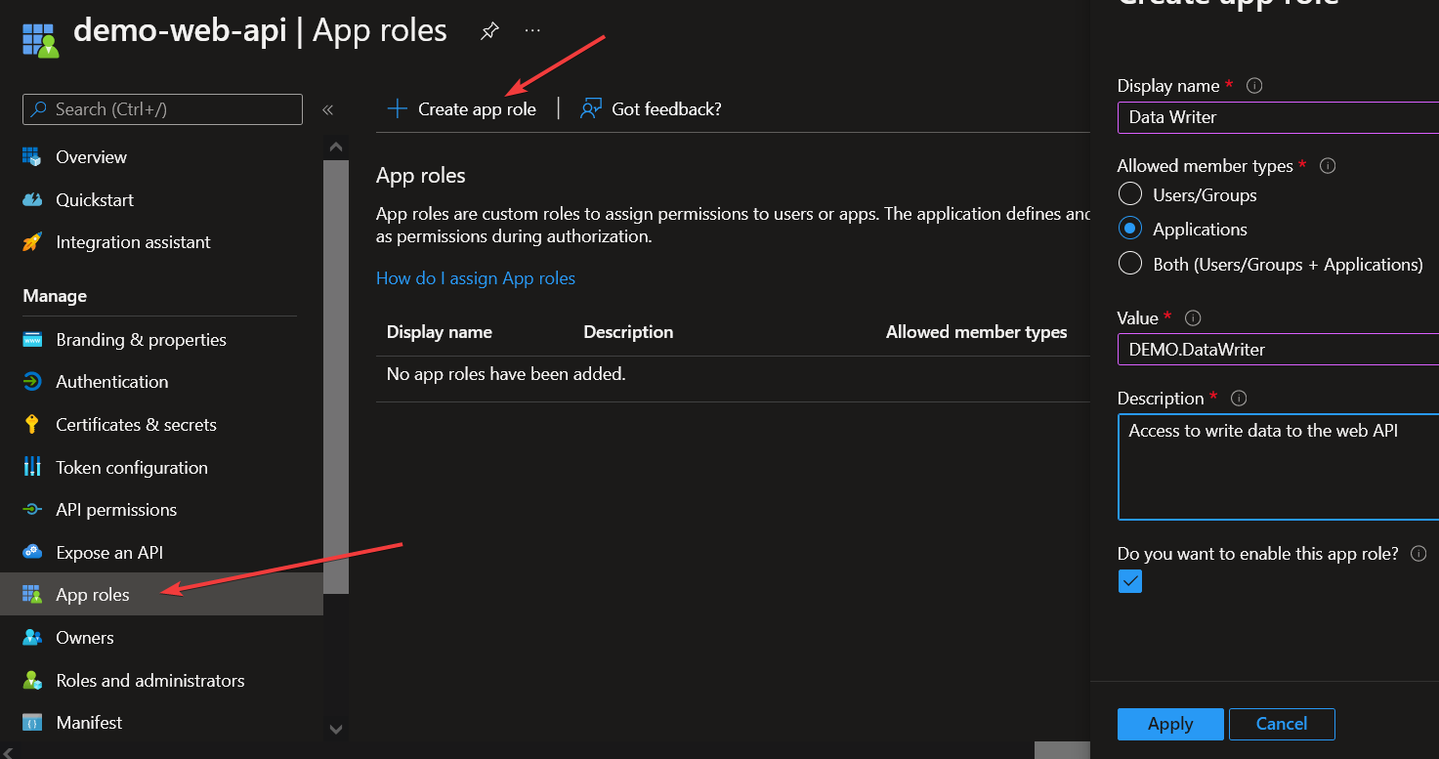Click the Cancel button
The height and width of the screenshot is (759, 1439).
[1282, 724]
